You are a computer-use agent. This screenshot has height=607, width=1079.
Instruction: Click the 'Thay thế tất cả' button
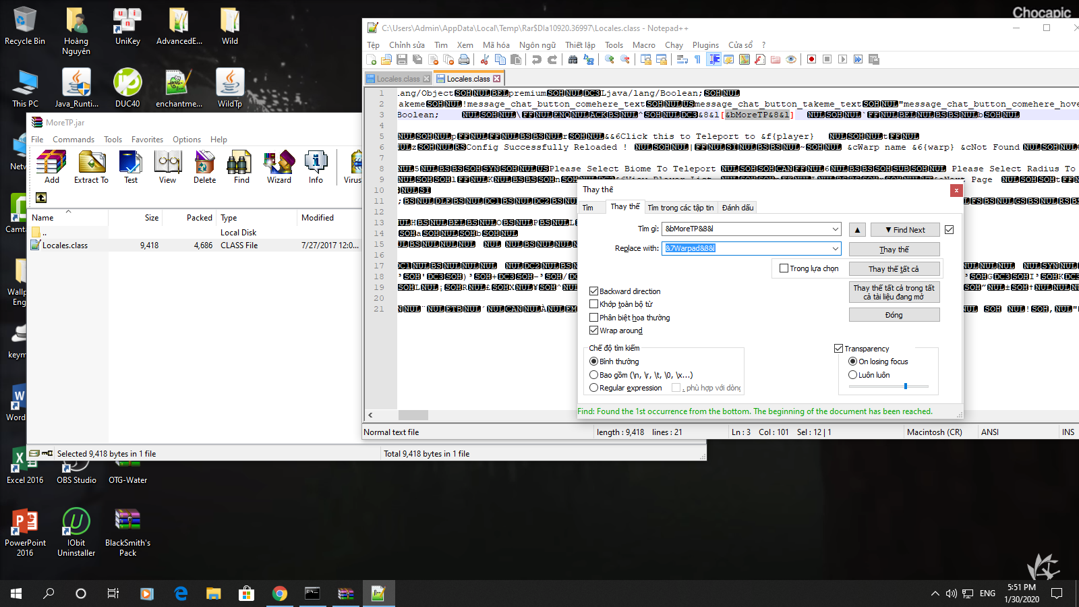pos(894,269)
